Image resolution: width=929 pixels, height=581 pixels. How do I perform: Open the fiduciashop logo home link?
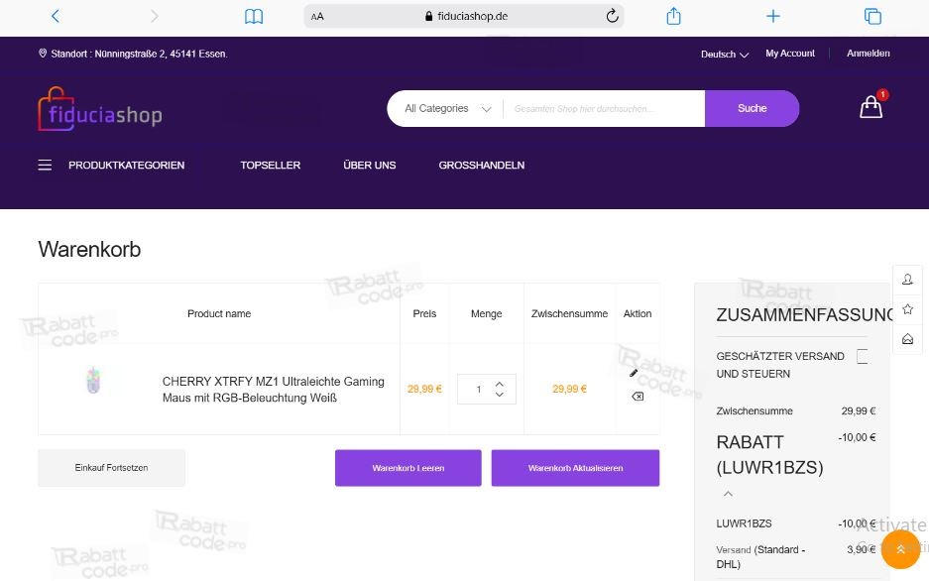(100, 109)
